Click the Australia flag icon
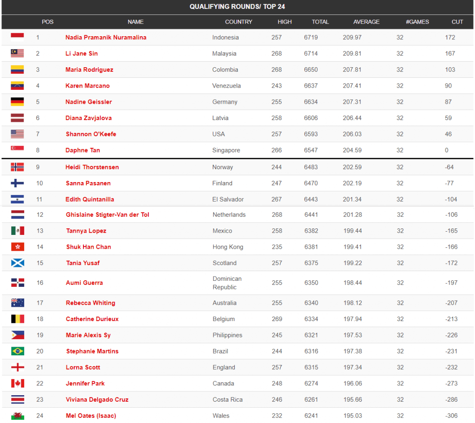 click(18, 303)
